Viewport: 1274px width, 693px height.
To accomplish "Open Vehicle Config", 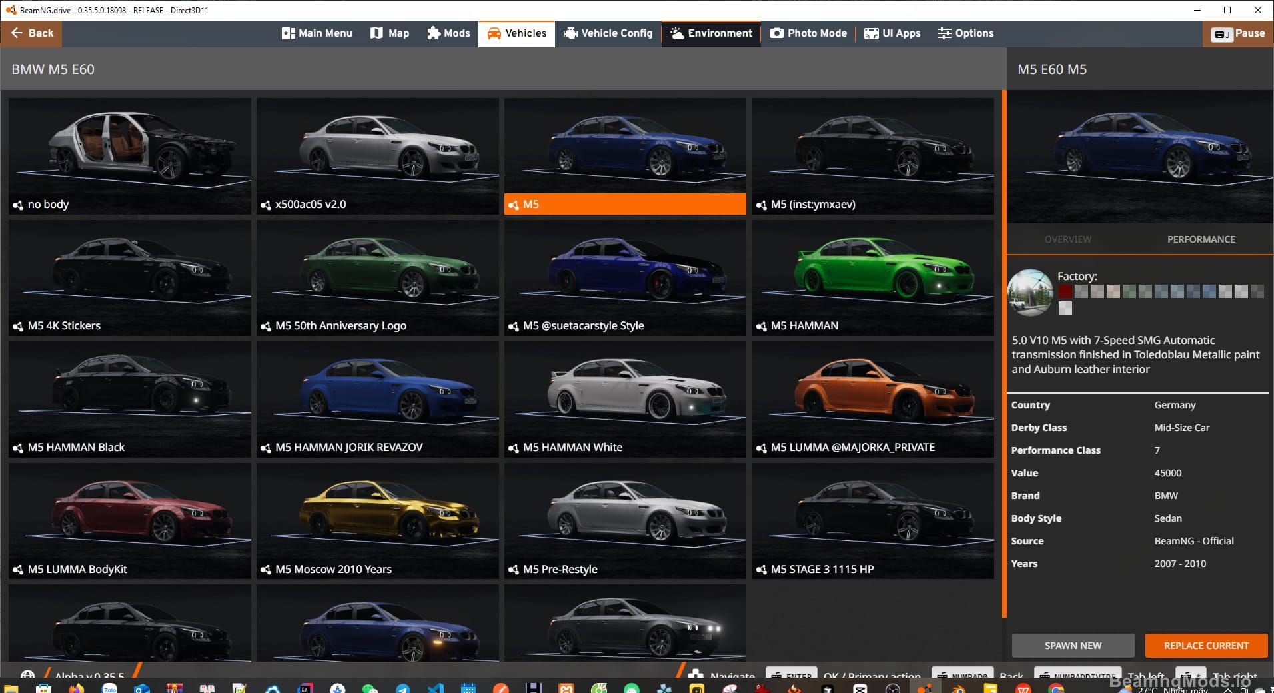I will (608, 33).
